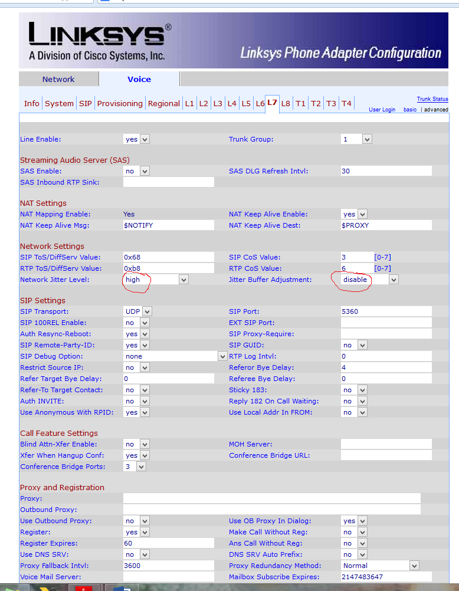Open the Info sub-tab
Viewport: 459px width, 591px height.
point(31,103)
